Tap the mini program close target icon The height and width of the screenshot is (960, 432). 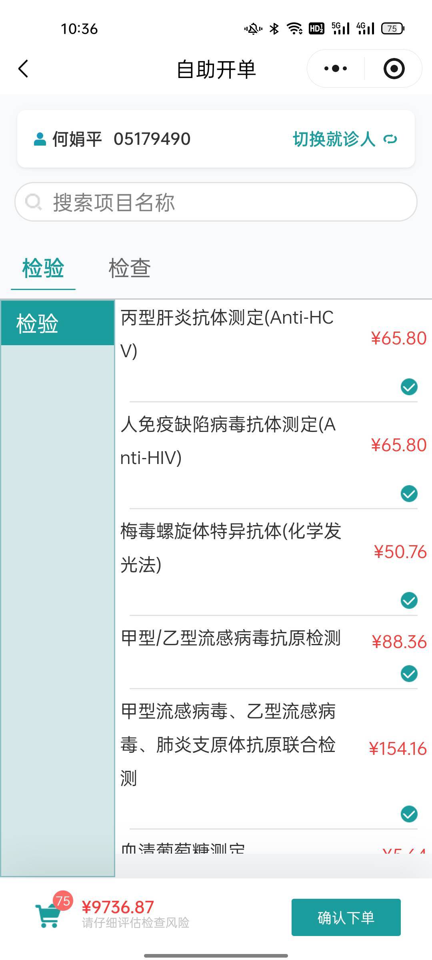coord(394,69)
